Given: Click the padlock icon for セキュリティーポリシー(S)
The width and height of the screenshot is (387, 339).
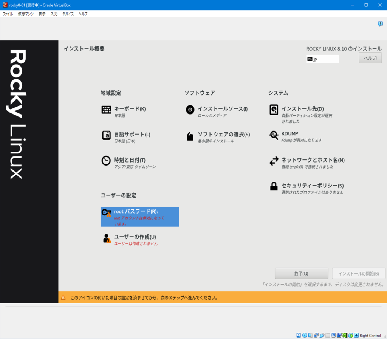Looking at the screenshot, I should coord(274,186).
